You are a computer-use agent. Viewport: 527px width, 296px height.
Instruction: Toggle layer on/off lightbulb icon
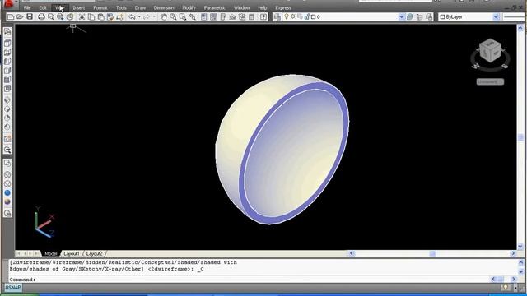[287, 16]
